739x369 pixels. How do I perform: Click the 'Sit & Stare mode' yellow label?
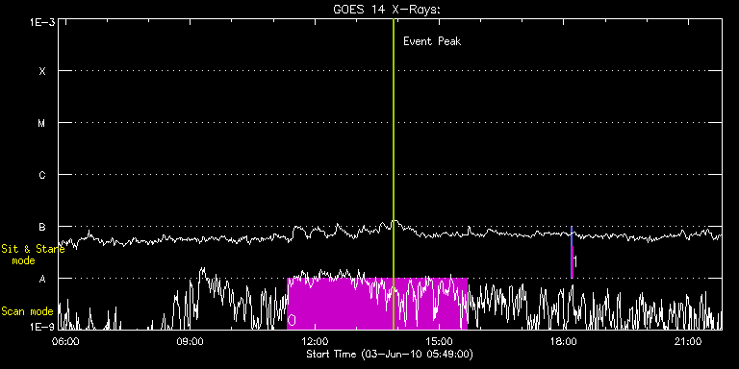[x=33, y=255]
